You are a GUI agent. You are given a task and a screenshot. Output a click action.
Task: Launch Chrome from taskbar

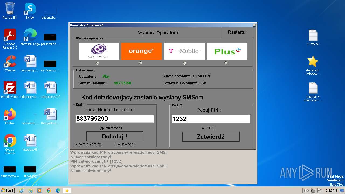(49, 190)
